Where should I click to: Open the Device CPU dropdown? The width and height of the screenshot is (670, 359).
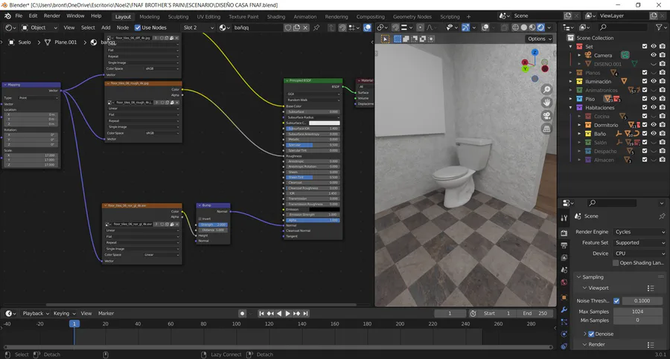coord(639,253)
